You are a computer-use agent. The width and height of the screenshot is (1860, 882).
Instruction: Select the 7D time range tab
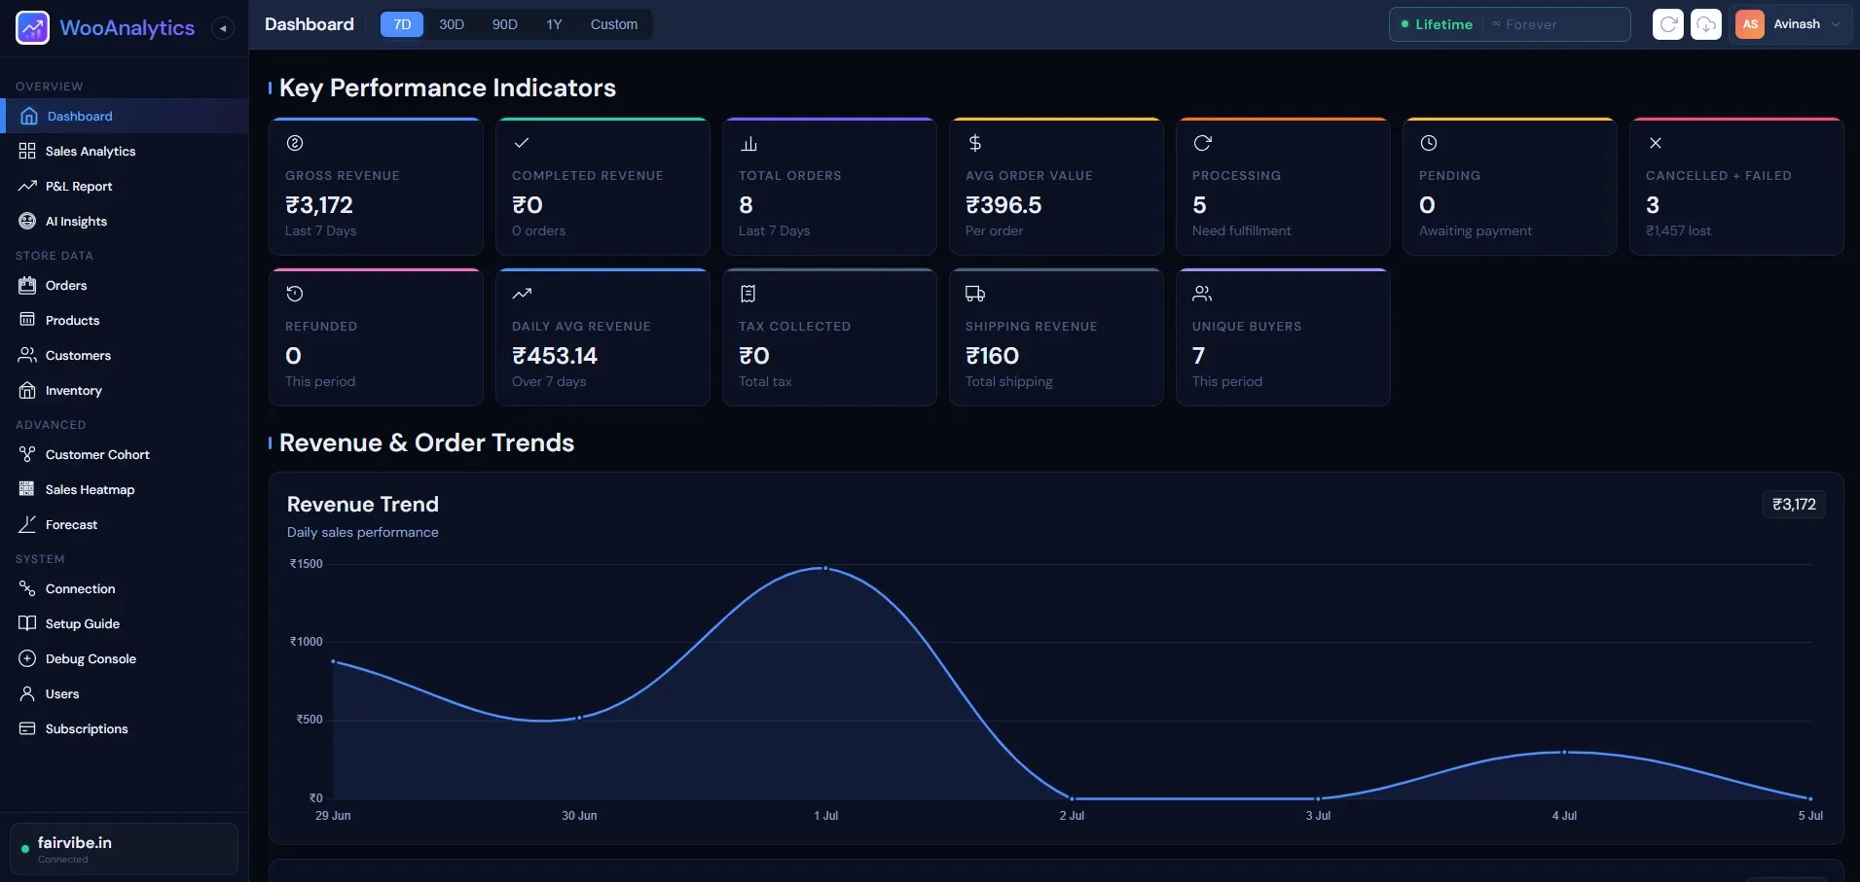coord(402,24)
